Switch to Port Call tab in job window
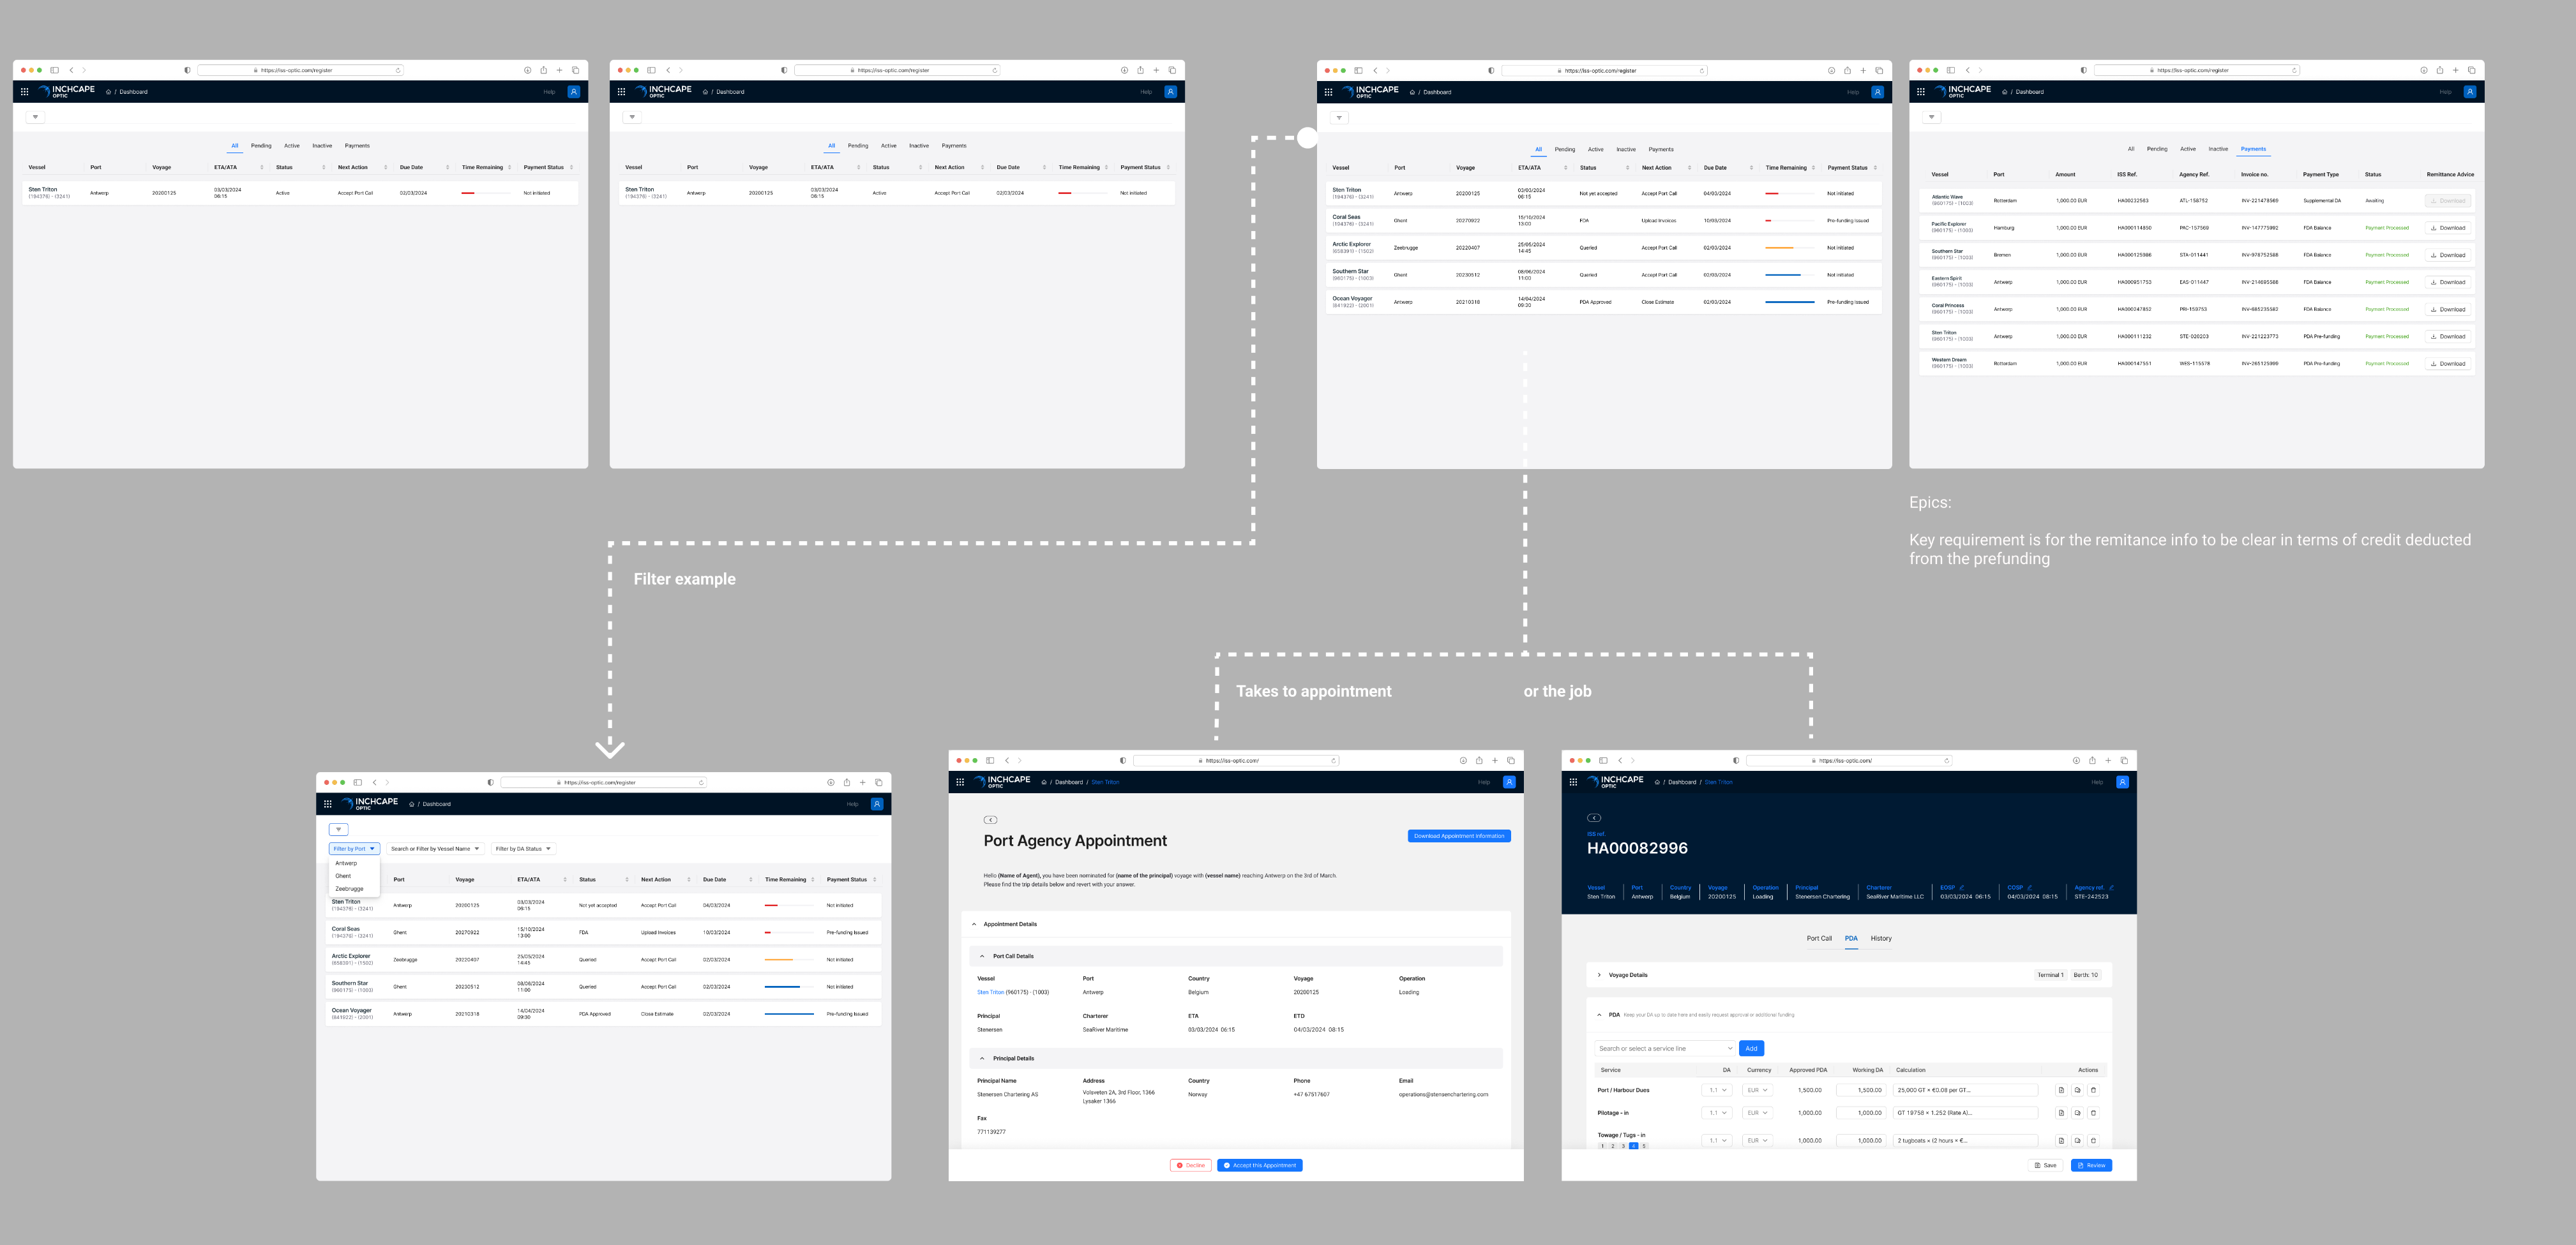2576x1245 pixels. point(1819,938)
